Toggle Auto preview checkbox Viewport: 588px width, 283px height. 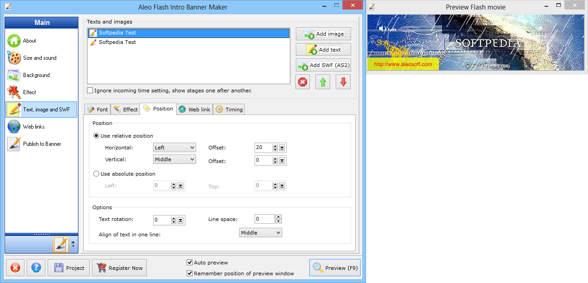[190, 263]
